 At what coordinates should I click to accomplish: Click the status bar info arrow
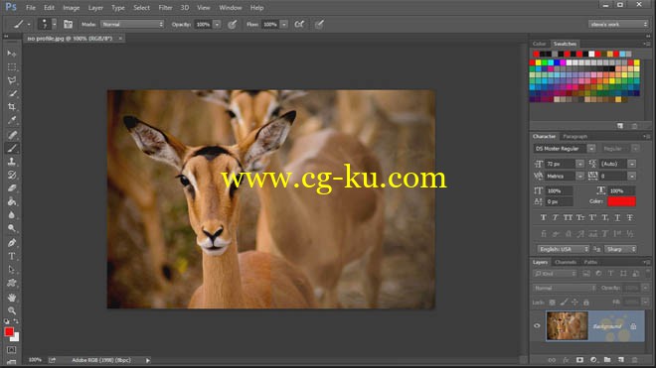[148, 360]
